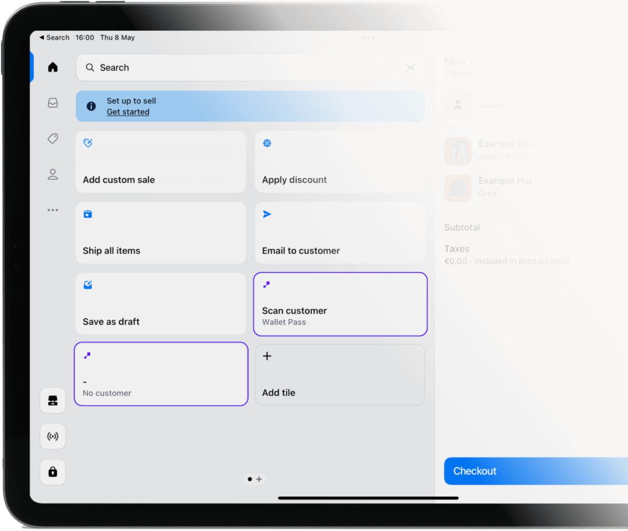Click the Subtotal label in cart
Viewport: 628px width, 531px height.
[462, 227]
